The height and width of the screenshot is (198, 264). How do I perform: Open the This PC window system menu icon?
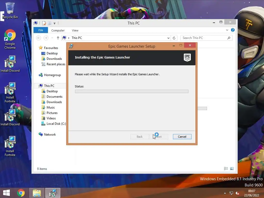point(36,23)
